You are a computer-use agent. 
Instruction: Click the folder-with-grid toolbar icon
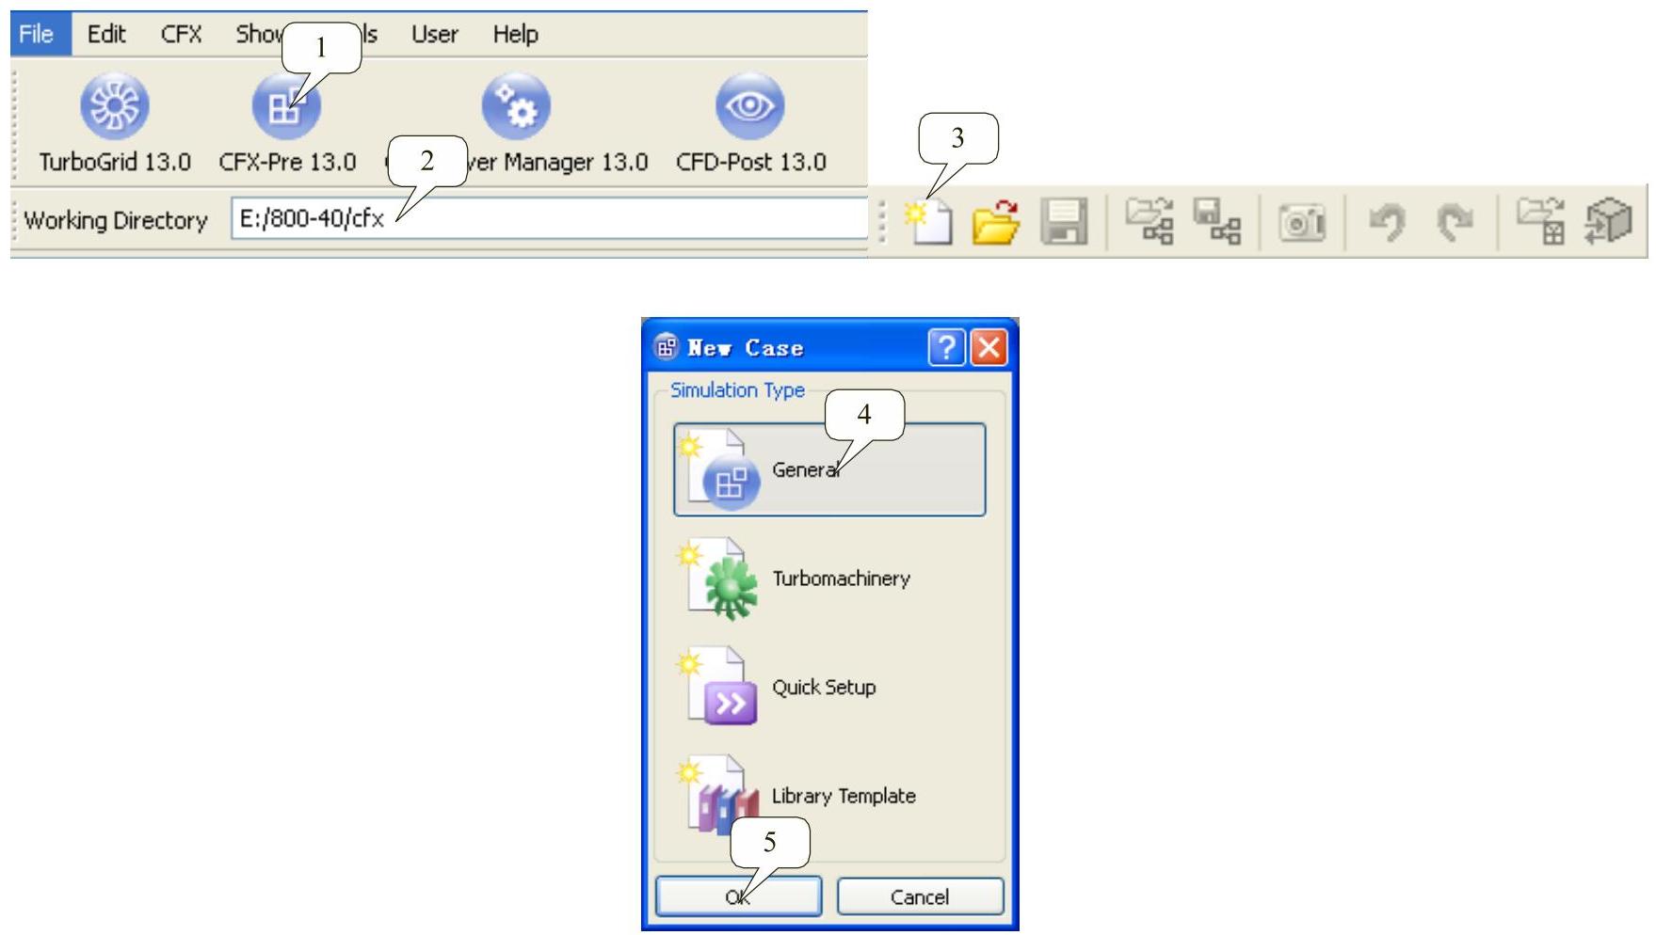pos(1541,222)
